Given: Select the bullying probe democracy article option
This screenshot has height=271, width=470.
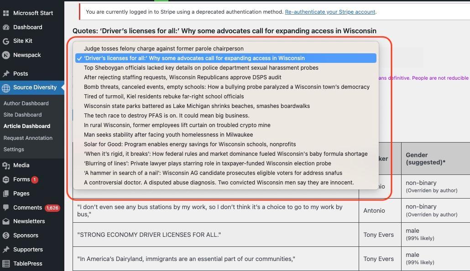Looking at the screenshot, I should click(x=226, y=87).
